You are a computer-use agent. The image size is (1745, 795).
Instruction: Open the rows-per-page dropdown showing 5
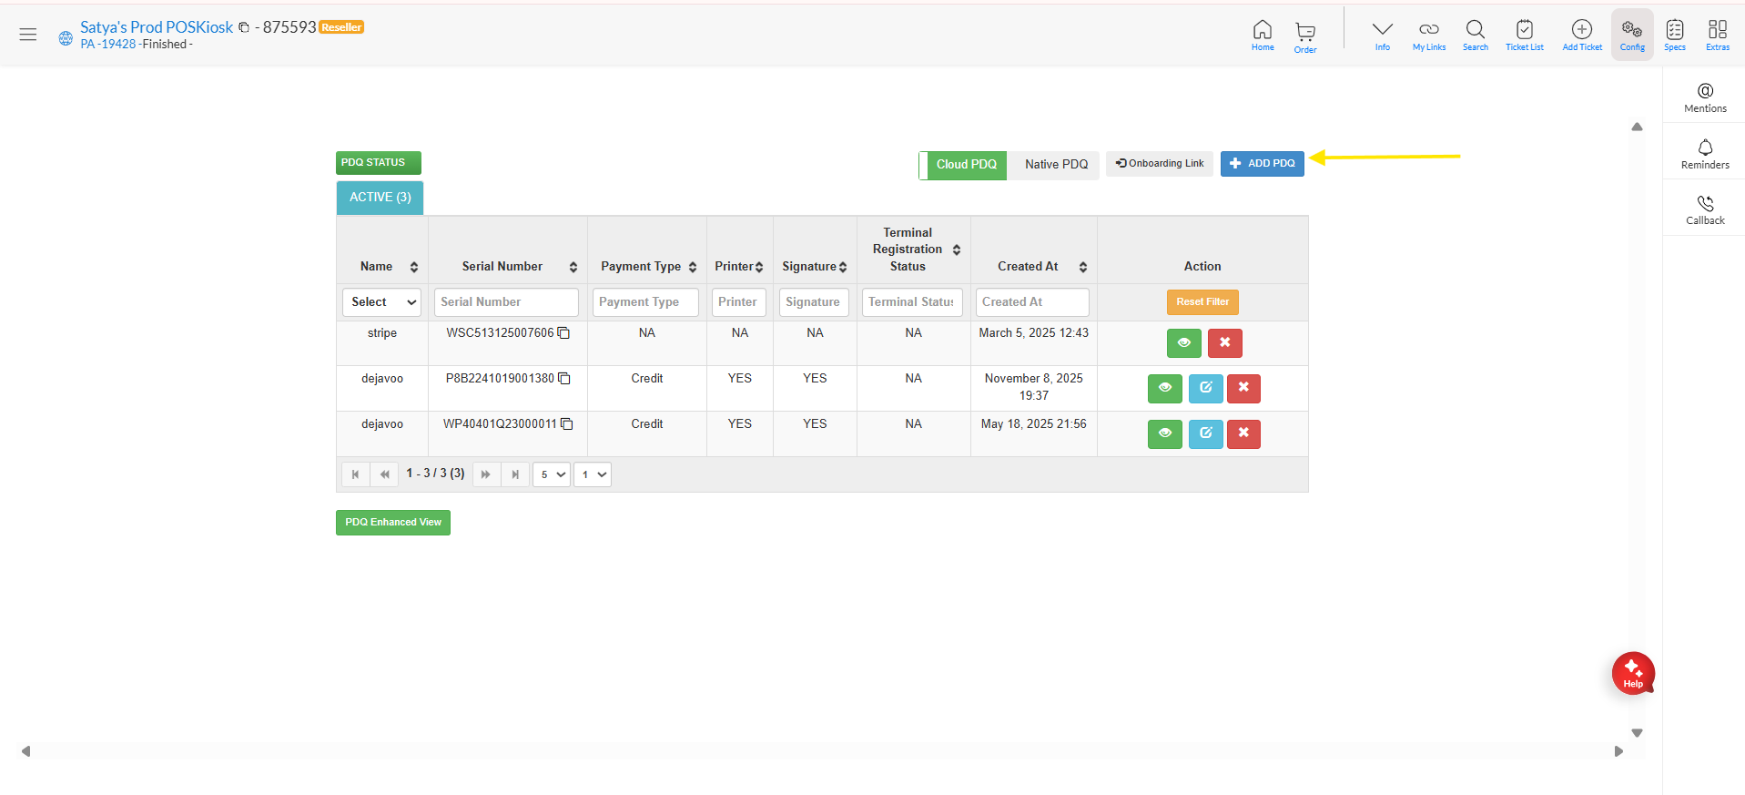552,474
